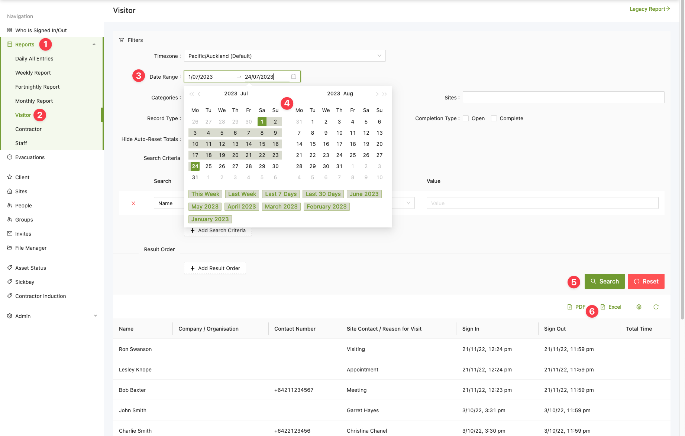
Task: Open the Timezone dropdown
Action: point(284,56)
